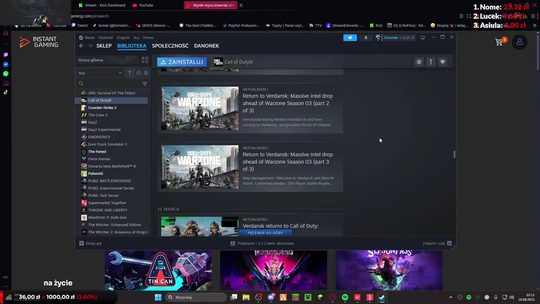Click Strona główna library home
The image size is (540, 304).
[x=108, y=60]
